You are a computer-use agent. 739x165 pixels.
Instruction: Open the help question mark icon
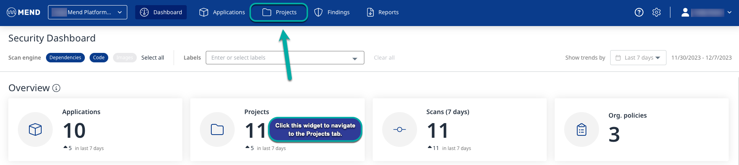point(639,12)
